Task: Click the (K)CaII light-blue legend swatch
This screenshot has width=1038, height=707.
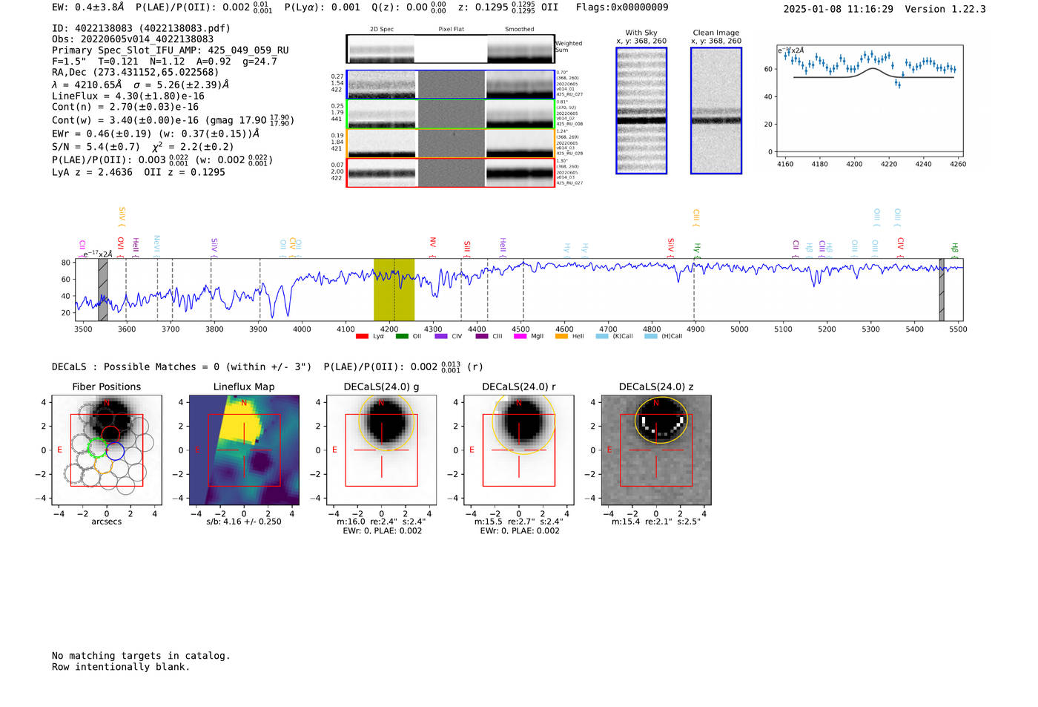Action: tap(602, 336)
